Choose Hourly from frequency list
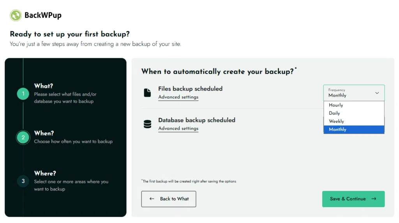This screenshot has width=399, height=223. (336, 105)
